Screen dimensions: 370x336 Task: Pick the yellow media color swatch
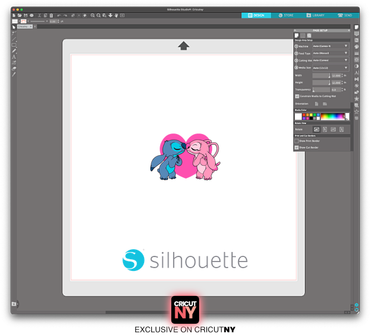(x=311, y=115)
